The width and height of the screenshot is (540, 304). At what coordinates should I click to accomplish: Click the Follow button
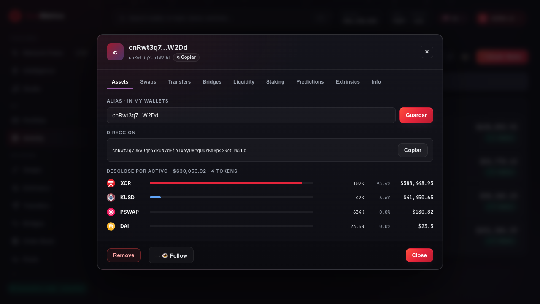[x=171, y=255]
